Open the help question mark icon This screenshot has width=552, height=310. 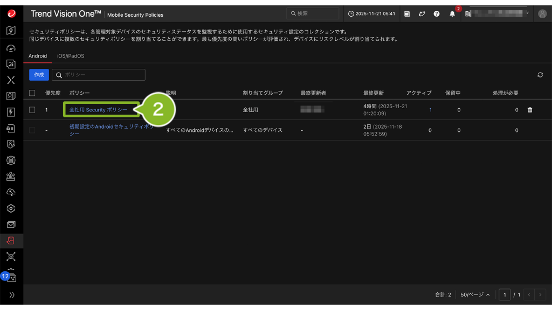click(x=437, y=13)
